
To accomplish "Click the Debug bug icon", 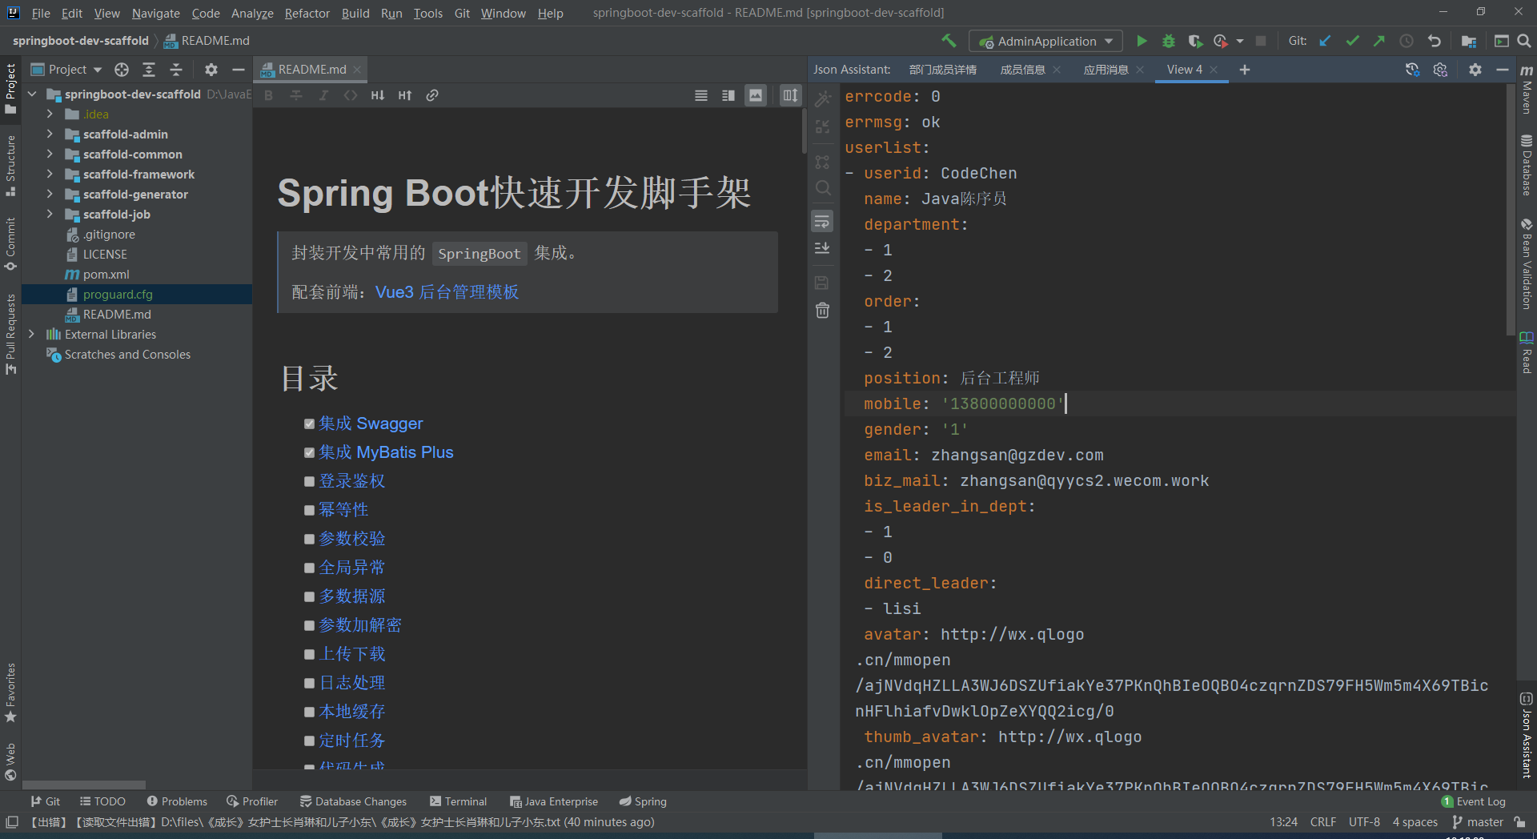I will coord(1168,41).
